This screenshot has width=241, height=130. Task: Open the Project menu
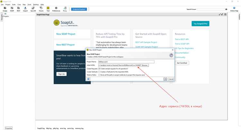point(8,4)
